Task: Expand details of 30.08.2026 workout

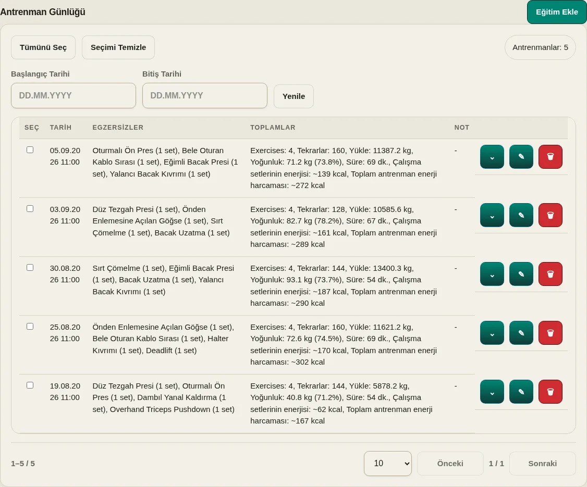Action: [492, 274]
